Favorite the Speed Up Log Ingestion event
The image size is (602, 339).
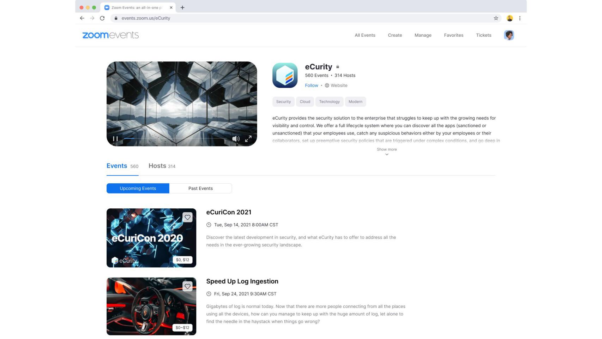(187, 286)
